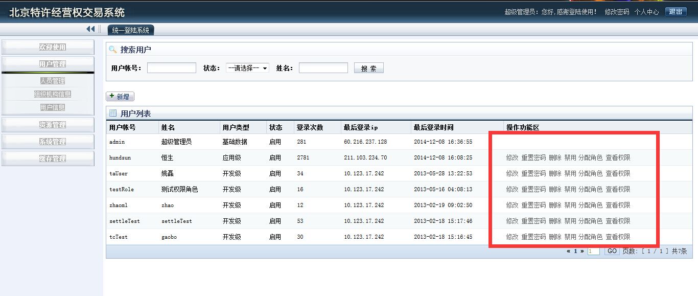
Task: Click 分配角色 for taUser row
Action: pos(590,173)
